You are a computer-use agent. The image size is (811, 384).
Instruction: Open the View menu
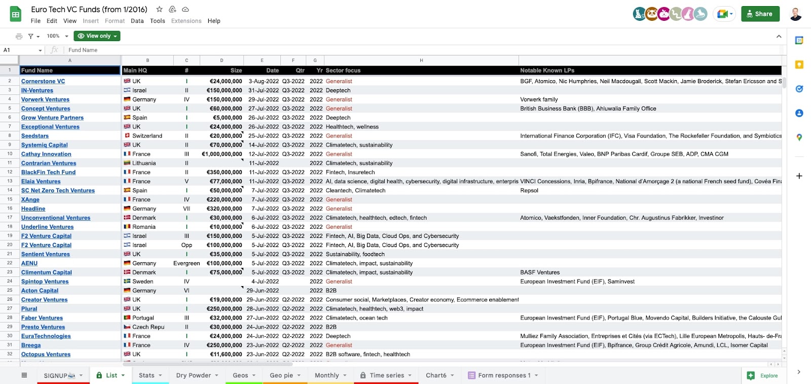tap(70, 21)
